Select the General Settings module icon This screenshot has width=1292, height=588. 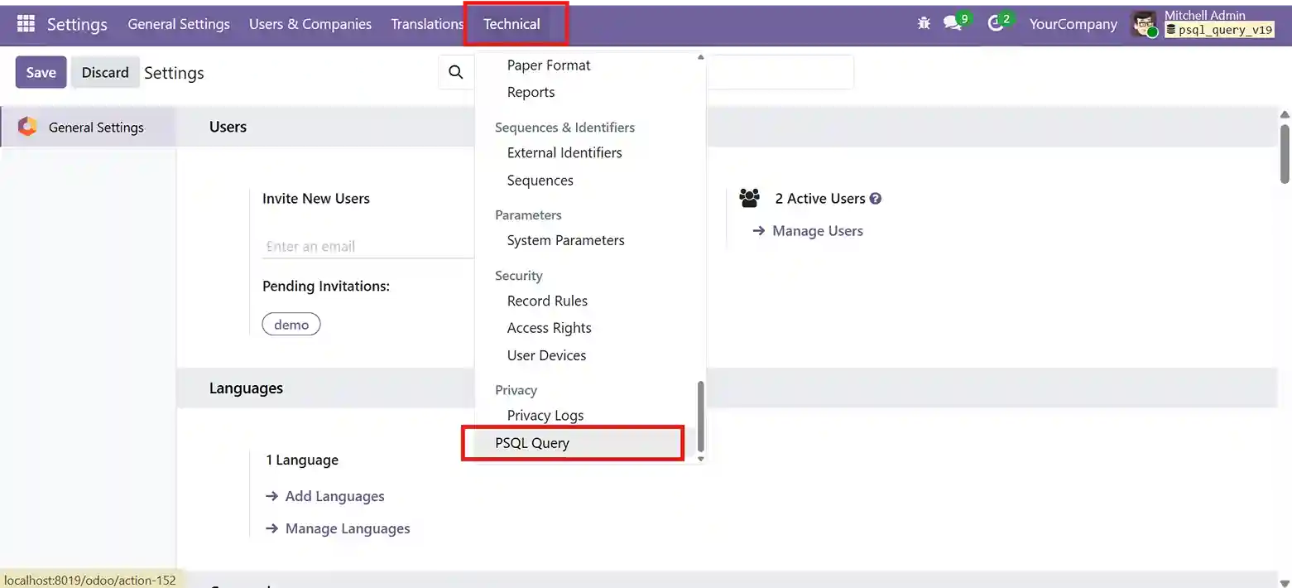(x=27, y=127)
